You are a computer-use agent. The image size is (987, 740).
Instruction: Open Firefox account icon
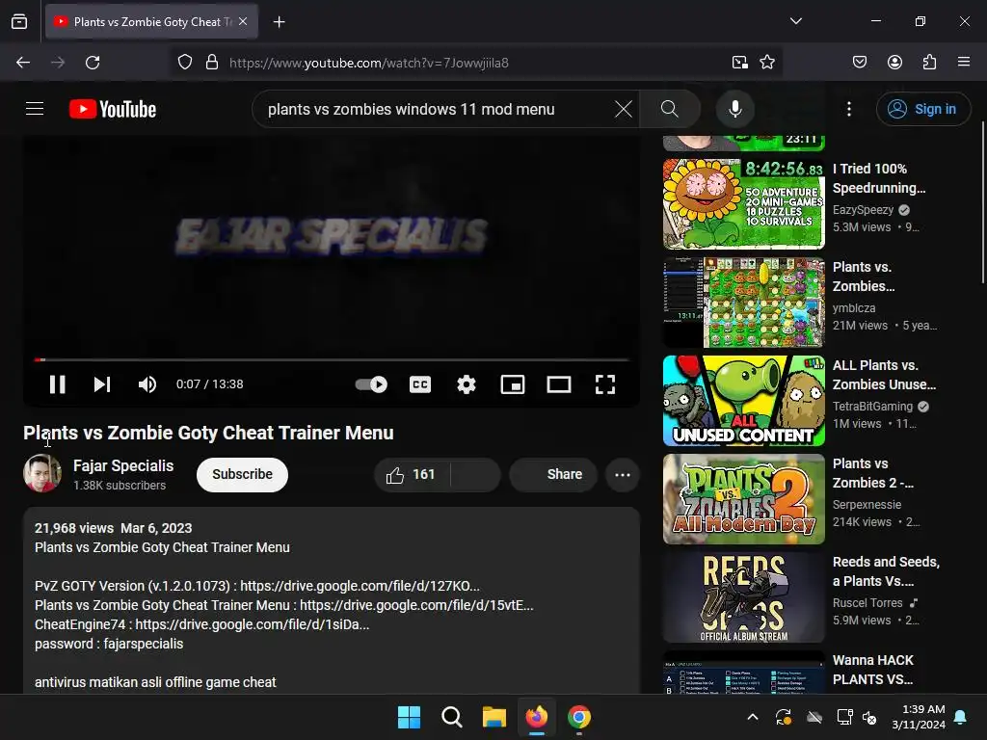[895, 63]
